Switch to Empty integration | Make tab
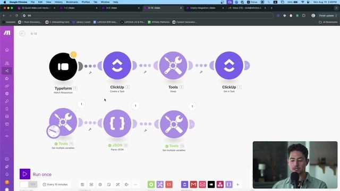This screenshot has height=191, width=340. (205, 8)
